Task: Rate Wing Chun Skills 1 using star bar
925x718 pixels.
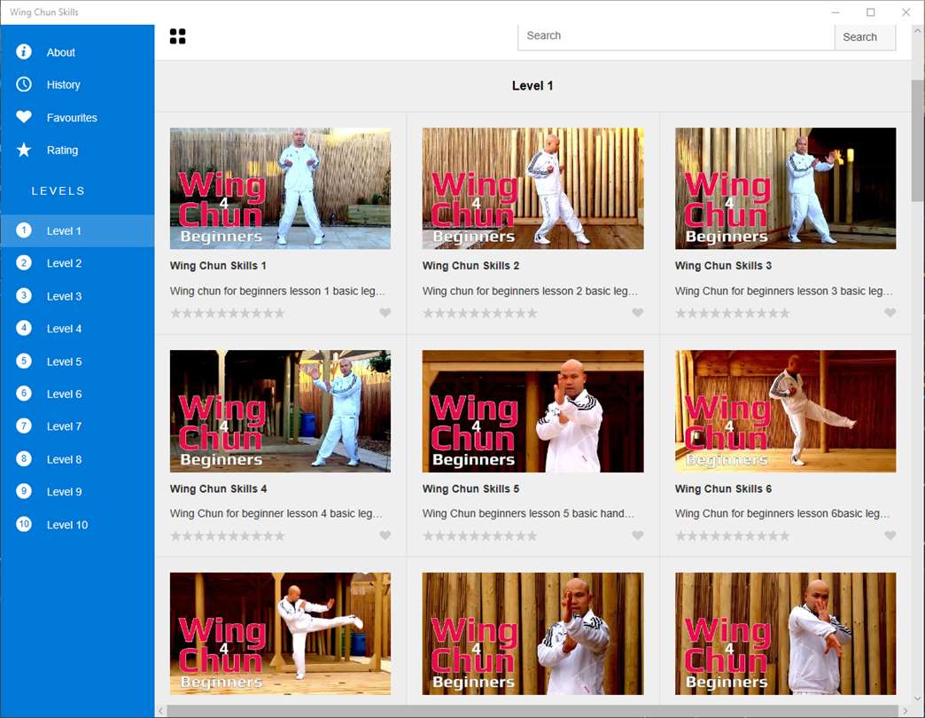Action: 228,313
